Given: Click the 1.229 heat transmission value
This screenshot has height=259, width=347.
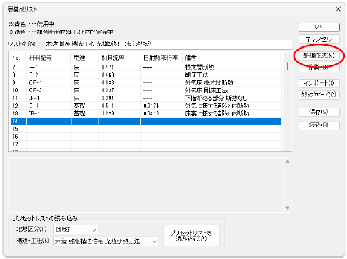Looking at the screenshot, I should [x=107, y=113].
